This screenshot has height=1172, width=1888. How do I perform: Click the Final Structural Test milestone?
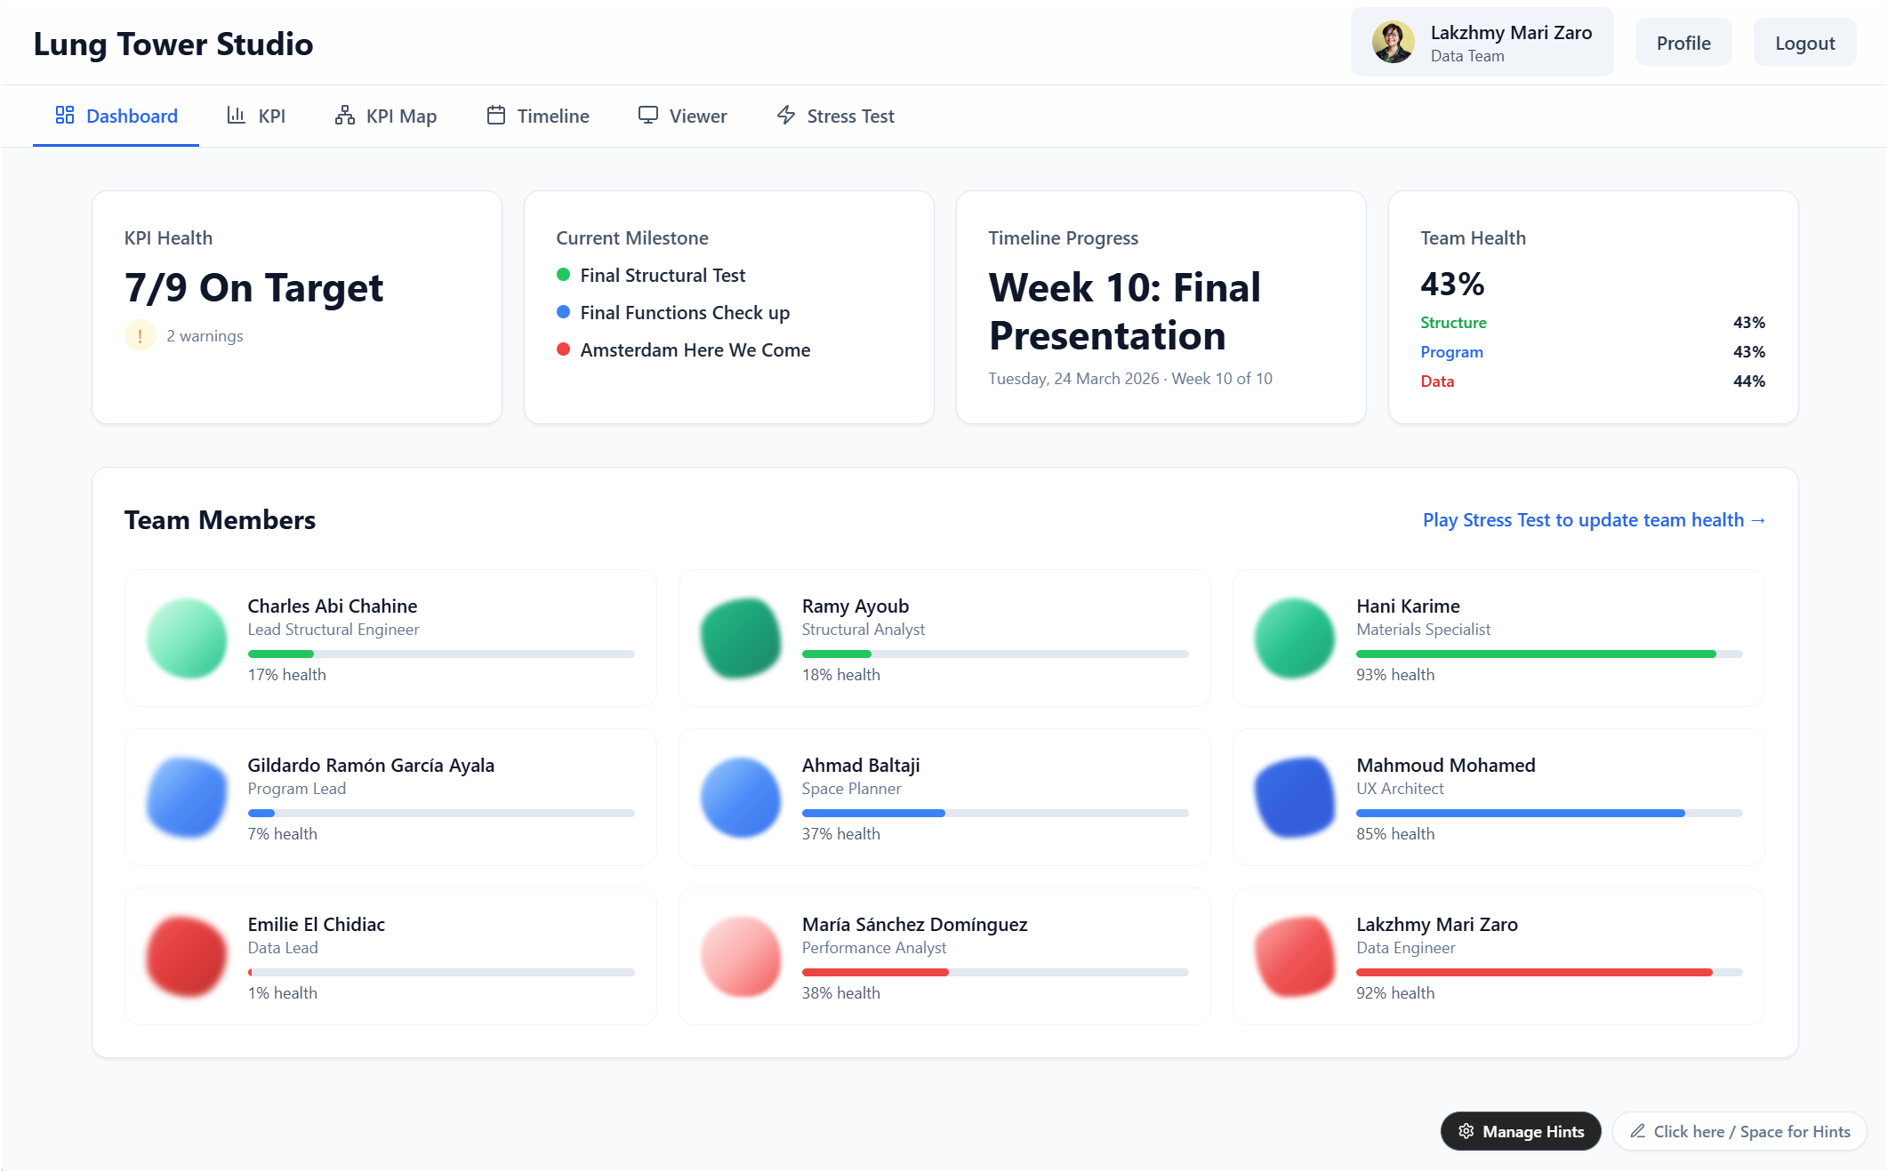pyautogui.click(x=663, y=276)
